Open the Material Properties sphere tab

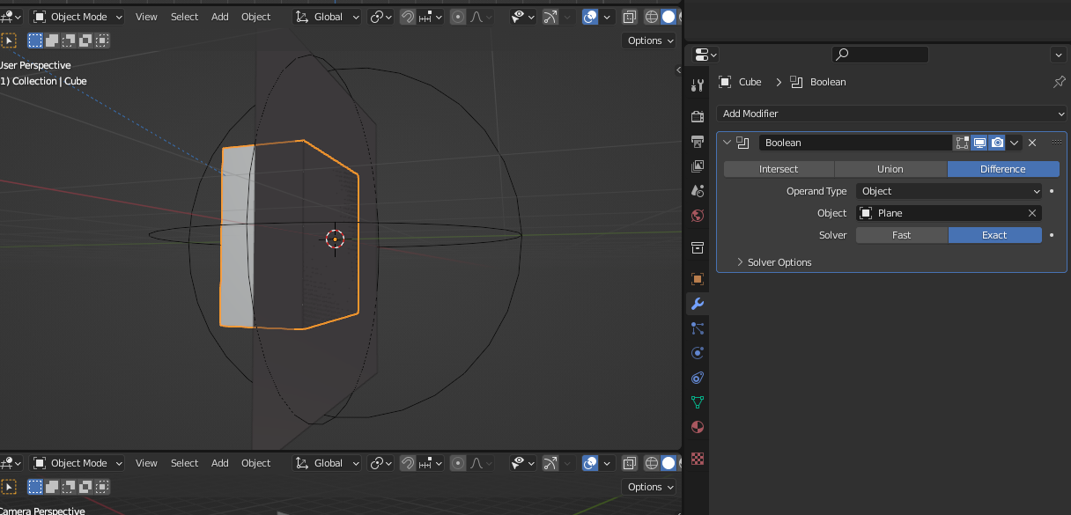(697, 427)
